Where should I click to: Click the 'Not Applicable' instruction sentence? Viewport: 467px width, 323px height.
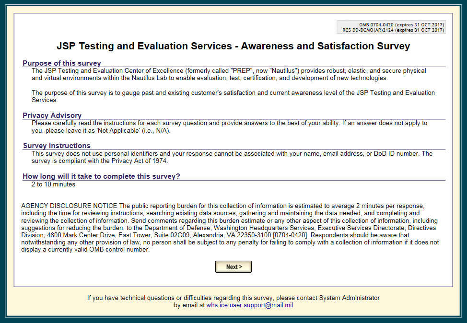point(229,127)
